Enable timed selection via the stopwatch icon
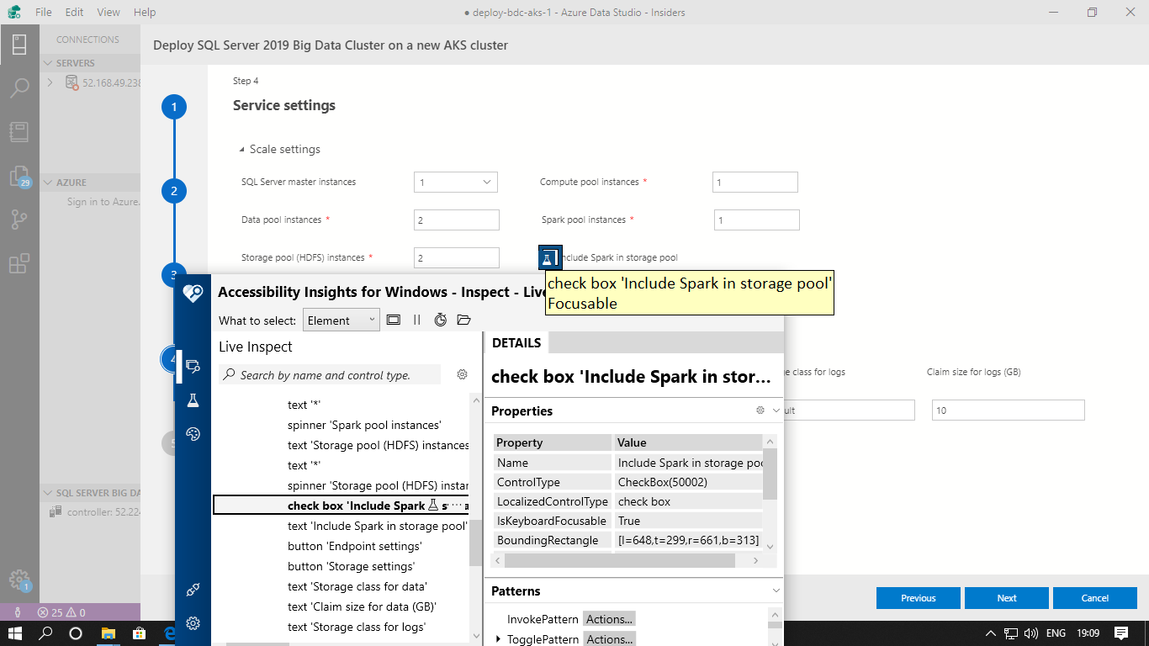The height and width of the screenshot is (646, 1149). tap(440, 320)
